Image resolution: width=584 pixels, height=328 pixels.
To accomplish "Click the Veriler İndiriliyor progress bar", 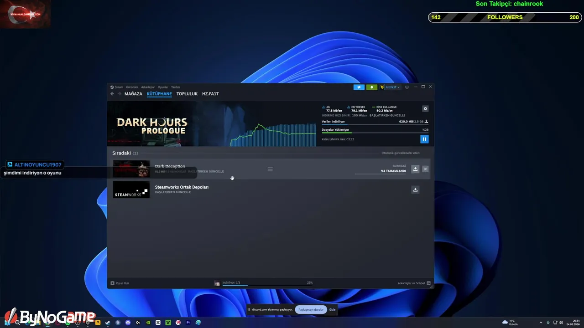I will point(375,125).
